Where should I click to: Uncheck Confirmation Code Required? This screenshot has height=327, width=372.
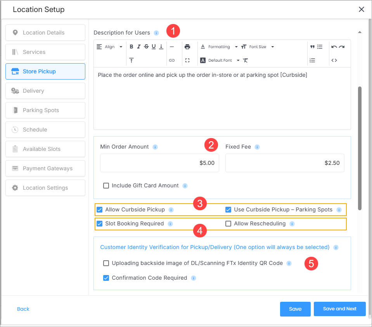106,278
